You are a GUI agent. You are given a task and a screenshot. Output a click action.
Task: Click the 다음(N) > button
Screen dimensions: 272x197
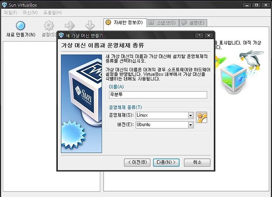[x=166, y=162]
